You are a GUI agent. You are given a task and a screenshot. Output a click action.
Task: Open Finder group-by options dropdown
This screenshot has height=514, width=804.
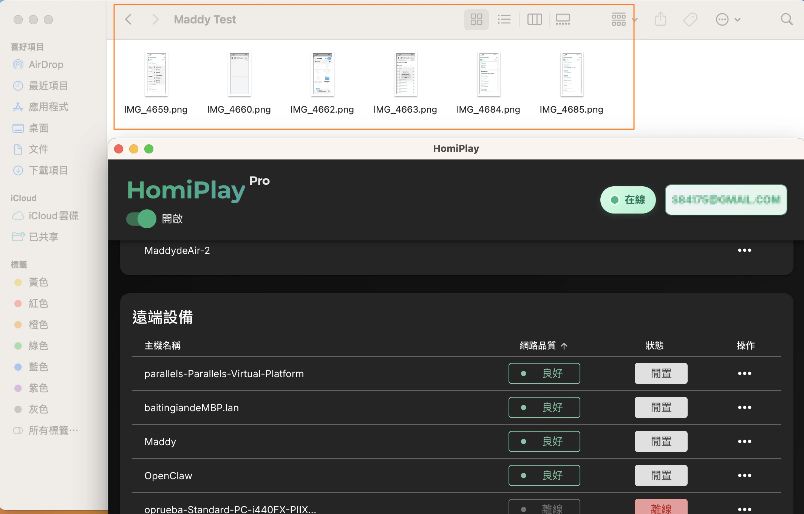coord(624,19)
